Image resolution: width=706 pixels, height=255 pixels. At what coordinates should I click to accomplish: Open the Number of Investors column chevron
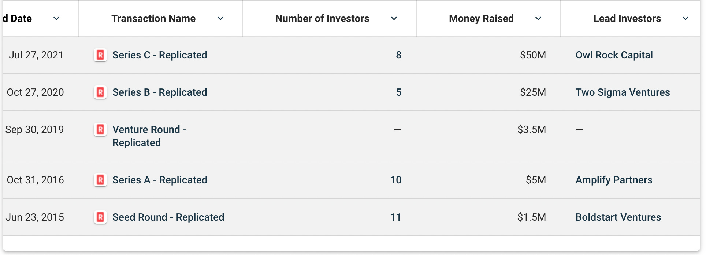point(394,19)
